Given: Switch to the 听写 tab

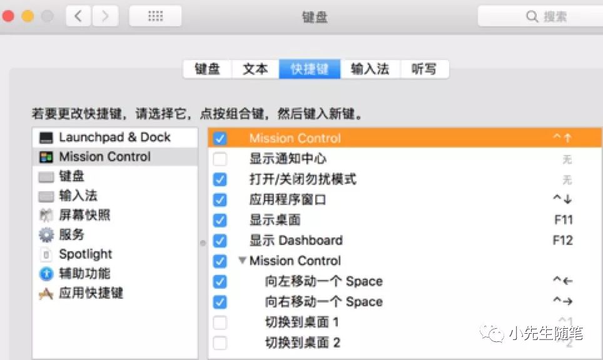Looking at the screenshot, I should (424, 69).
